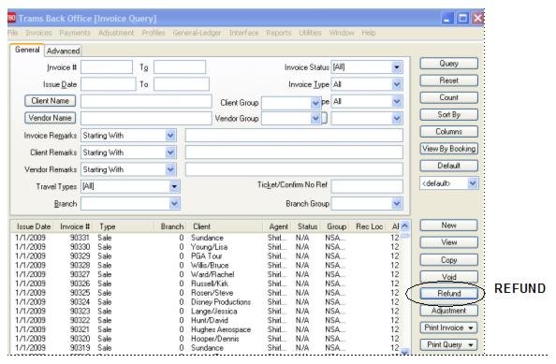Open the Adjustment menu
Image resolution: width=556 pixels, height=364 pixels.
tap(116, 33)
